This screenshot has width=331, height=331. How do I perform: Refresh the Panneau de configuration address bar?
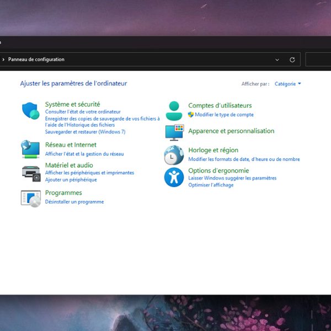292,60
